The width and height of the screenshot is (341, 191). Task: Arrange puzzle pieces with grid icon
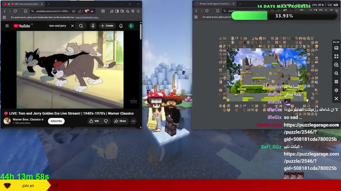[x=336, y=82]
